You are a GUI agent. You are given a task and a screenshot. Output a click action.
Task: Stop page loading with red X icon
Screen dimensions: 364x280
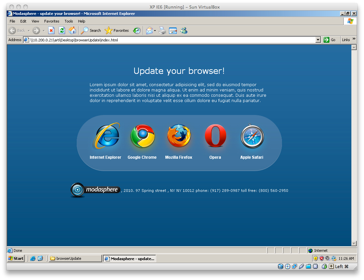[51, 30]
